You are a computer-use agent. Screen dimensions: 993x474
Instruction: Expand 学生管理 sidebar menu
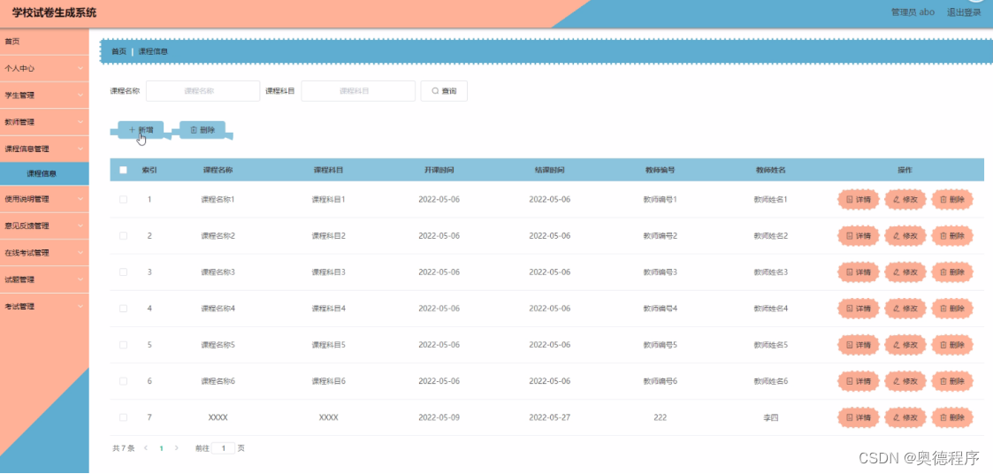44,96
